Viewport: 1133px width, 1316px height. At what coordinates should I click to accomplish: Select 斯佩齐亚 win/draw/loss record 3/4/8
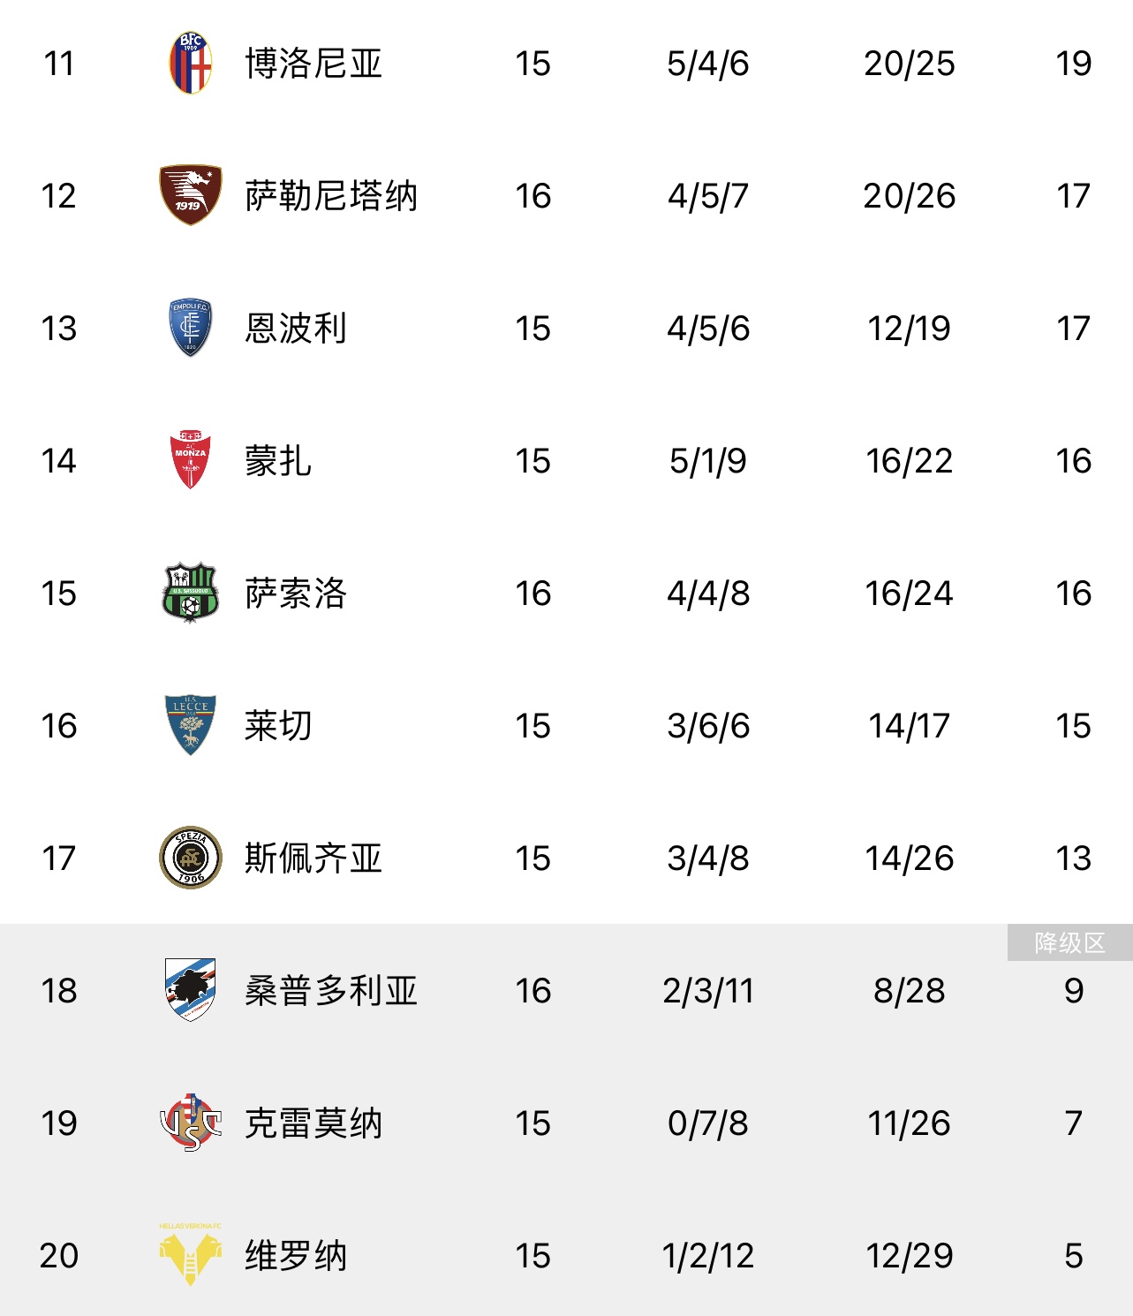[708, 858]
